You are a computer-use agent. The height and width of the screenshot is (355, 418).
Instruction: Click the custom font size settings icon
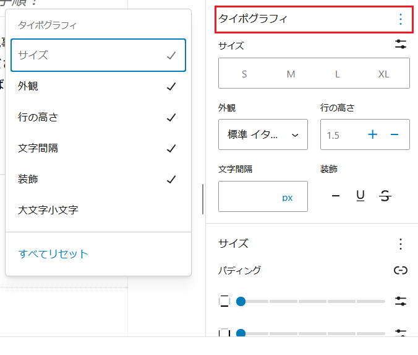[401, 45]
